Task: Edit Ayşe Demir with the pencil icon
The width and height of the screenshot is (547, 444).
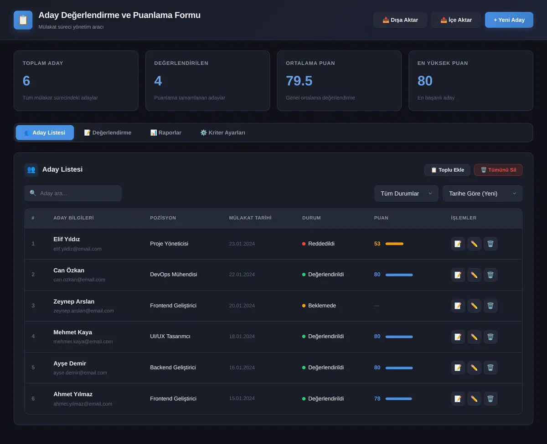Action: 474,367
